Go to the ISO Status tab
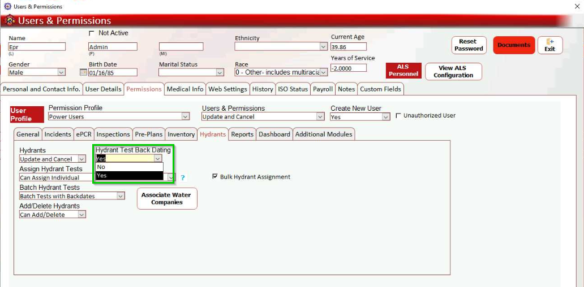Viewport: 584px width, 287px height. [x=293, y=89]
